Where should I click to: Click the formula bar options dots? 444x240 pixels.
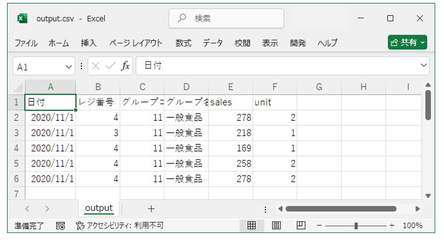[81, 66]
